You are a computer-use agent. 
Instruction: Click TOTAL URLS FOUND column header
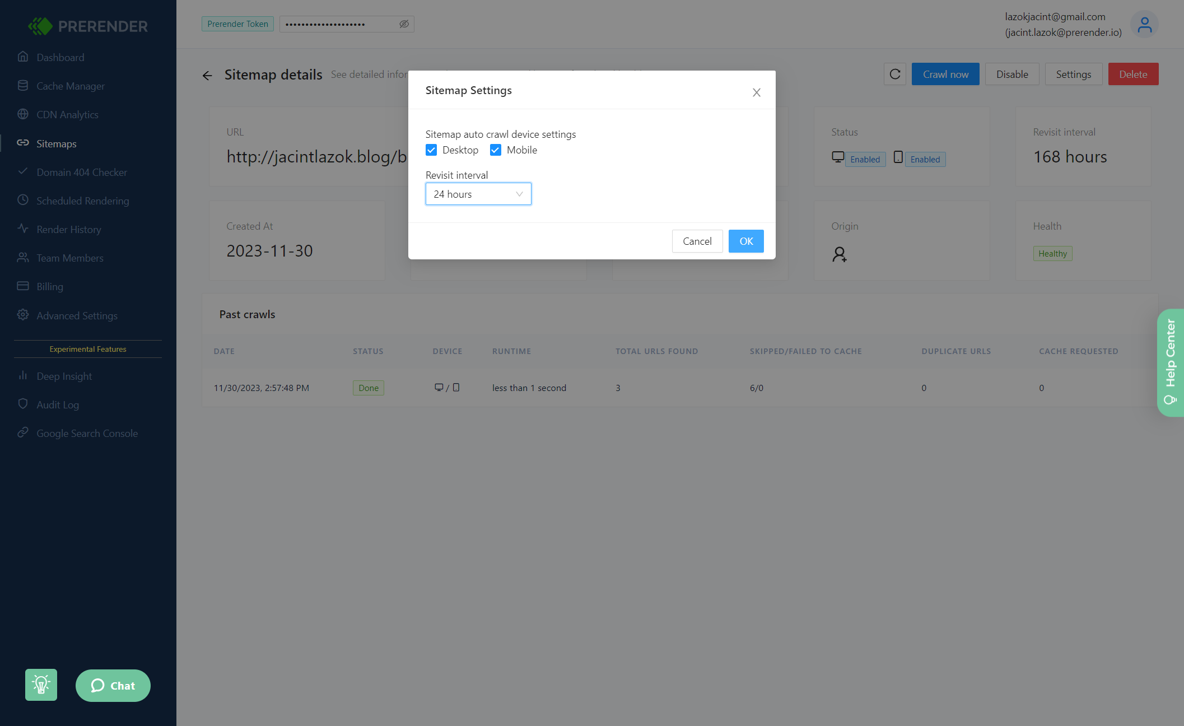pos(657,351)
